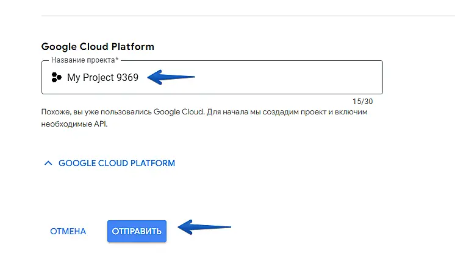This screenshot has height=261, width=455.
Task: Click the blue arrow beside ОТПРАВИТЬ button
Action: click(x=204, y=228)
